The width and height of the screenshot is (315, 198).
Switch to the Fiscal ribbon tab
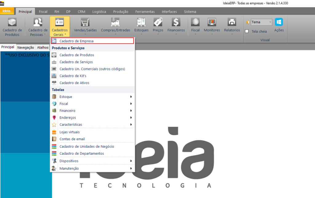[43, 12]
